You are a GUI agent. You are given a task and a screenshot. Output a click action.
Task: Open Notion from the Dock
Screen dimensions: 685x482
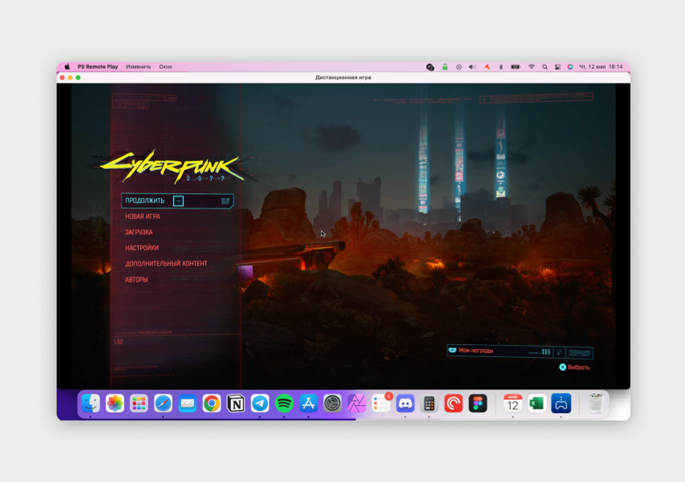point(236,403)
